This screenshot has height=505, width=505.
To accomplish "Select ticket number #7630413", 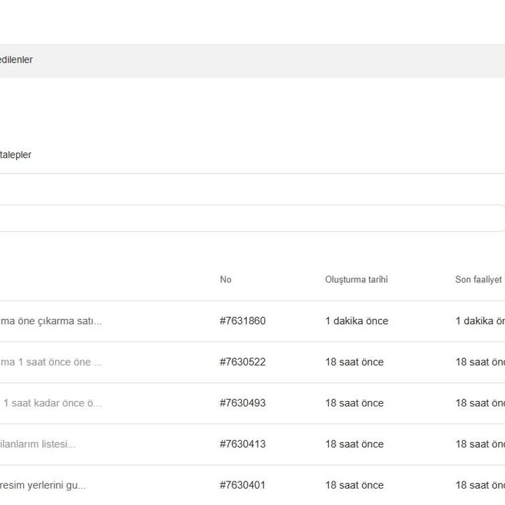I will 243,444.
